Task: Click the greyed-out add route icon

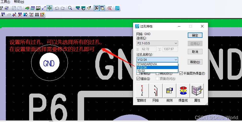Action: (x=9, y=15)
